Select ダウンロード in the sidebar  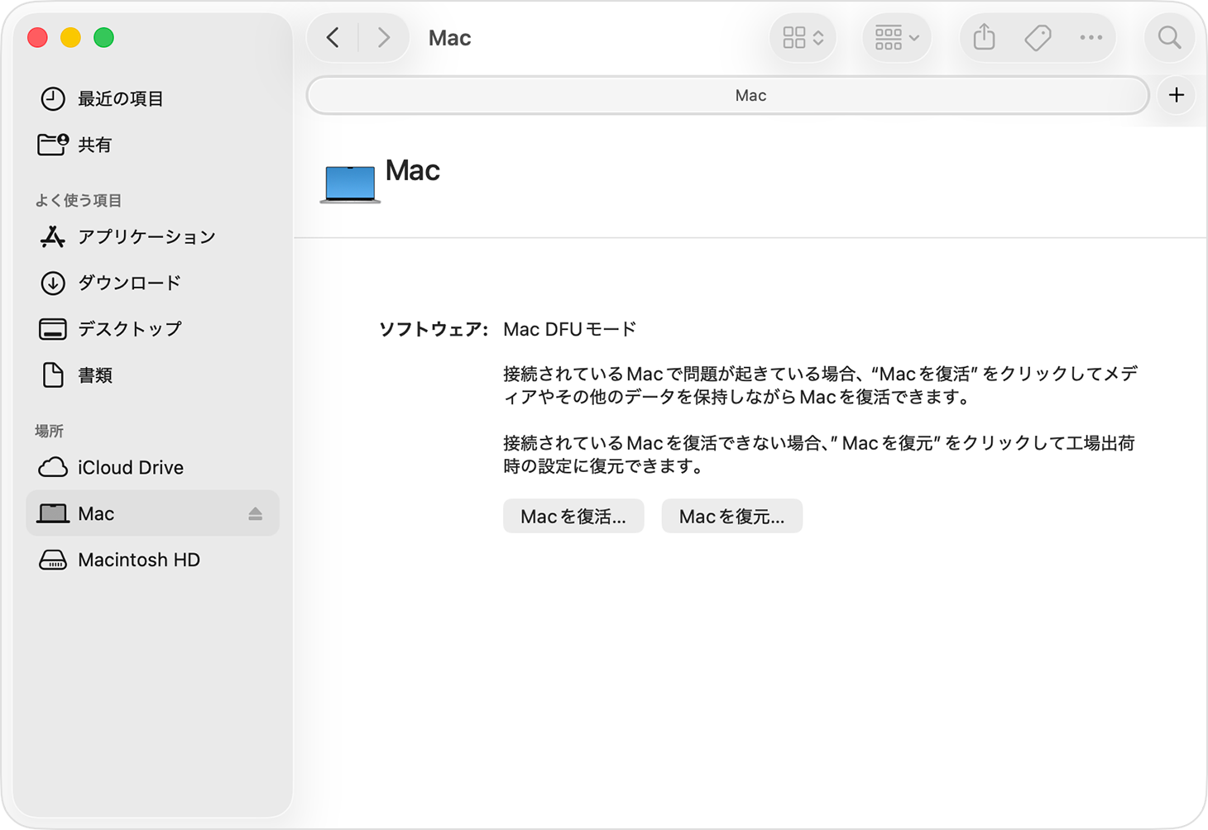click(x=128, y=283)
